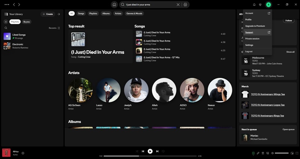This screenshot has width=300, height=159.
Task: Play the 4:25 Died In Your Arms track
Action: point(181,51)
